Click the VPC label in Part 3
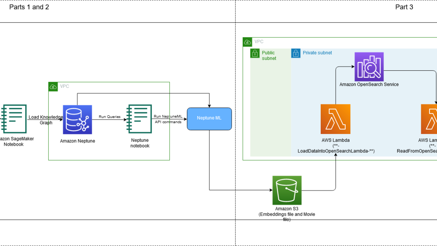The image size is (437, 246). click(259, 42)
